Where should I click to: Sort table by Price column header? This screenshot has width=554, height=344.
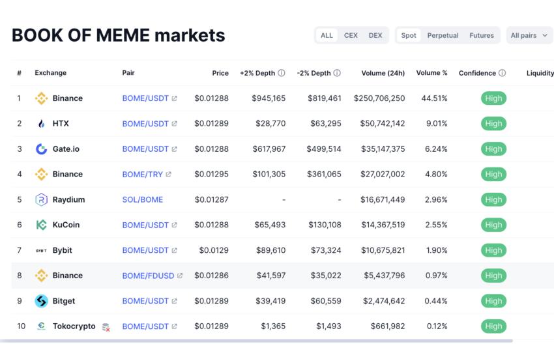click(x=220, y=74)
